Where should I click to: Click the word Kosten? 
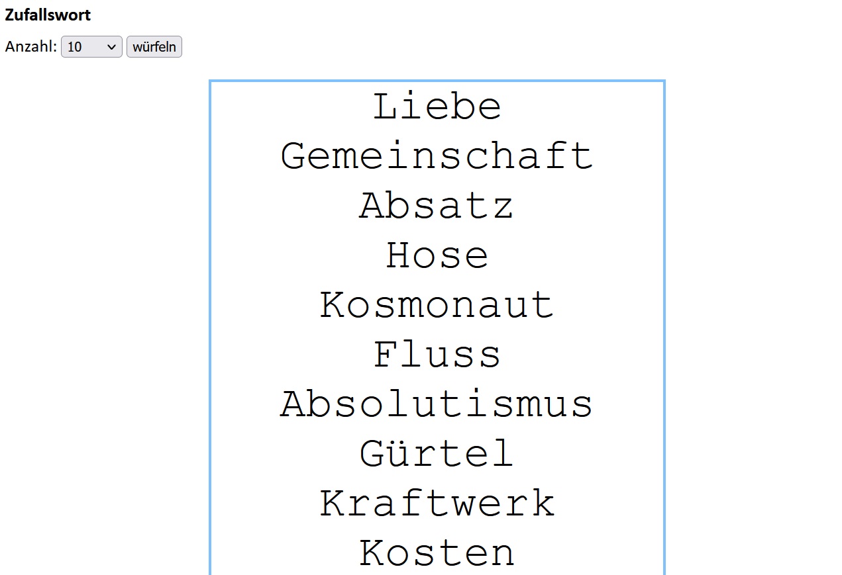coord(437,554)
